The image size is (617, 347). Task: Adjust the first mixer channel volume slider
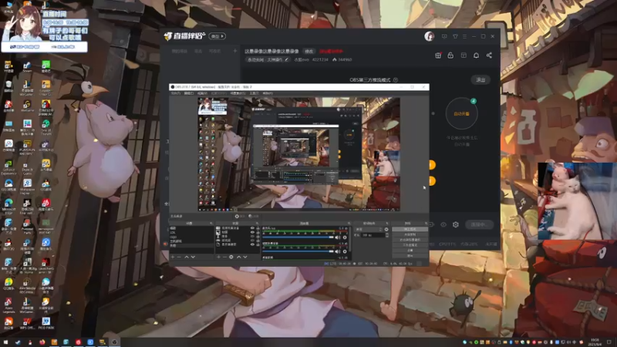298,238
